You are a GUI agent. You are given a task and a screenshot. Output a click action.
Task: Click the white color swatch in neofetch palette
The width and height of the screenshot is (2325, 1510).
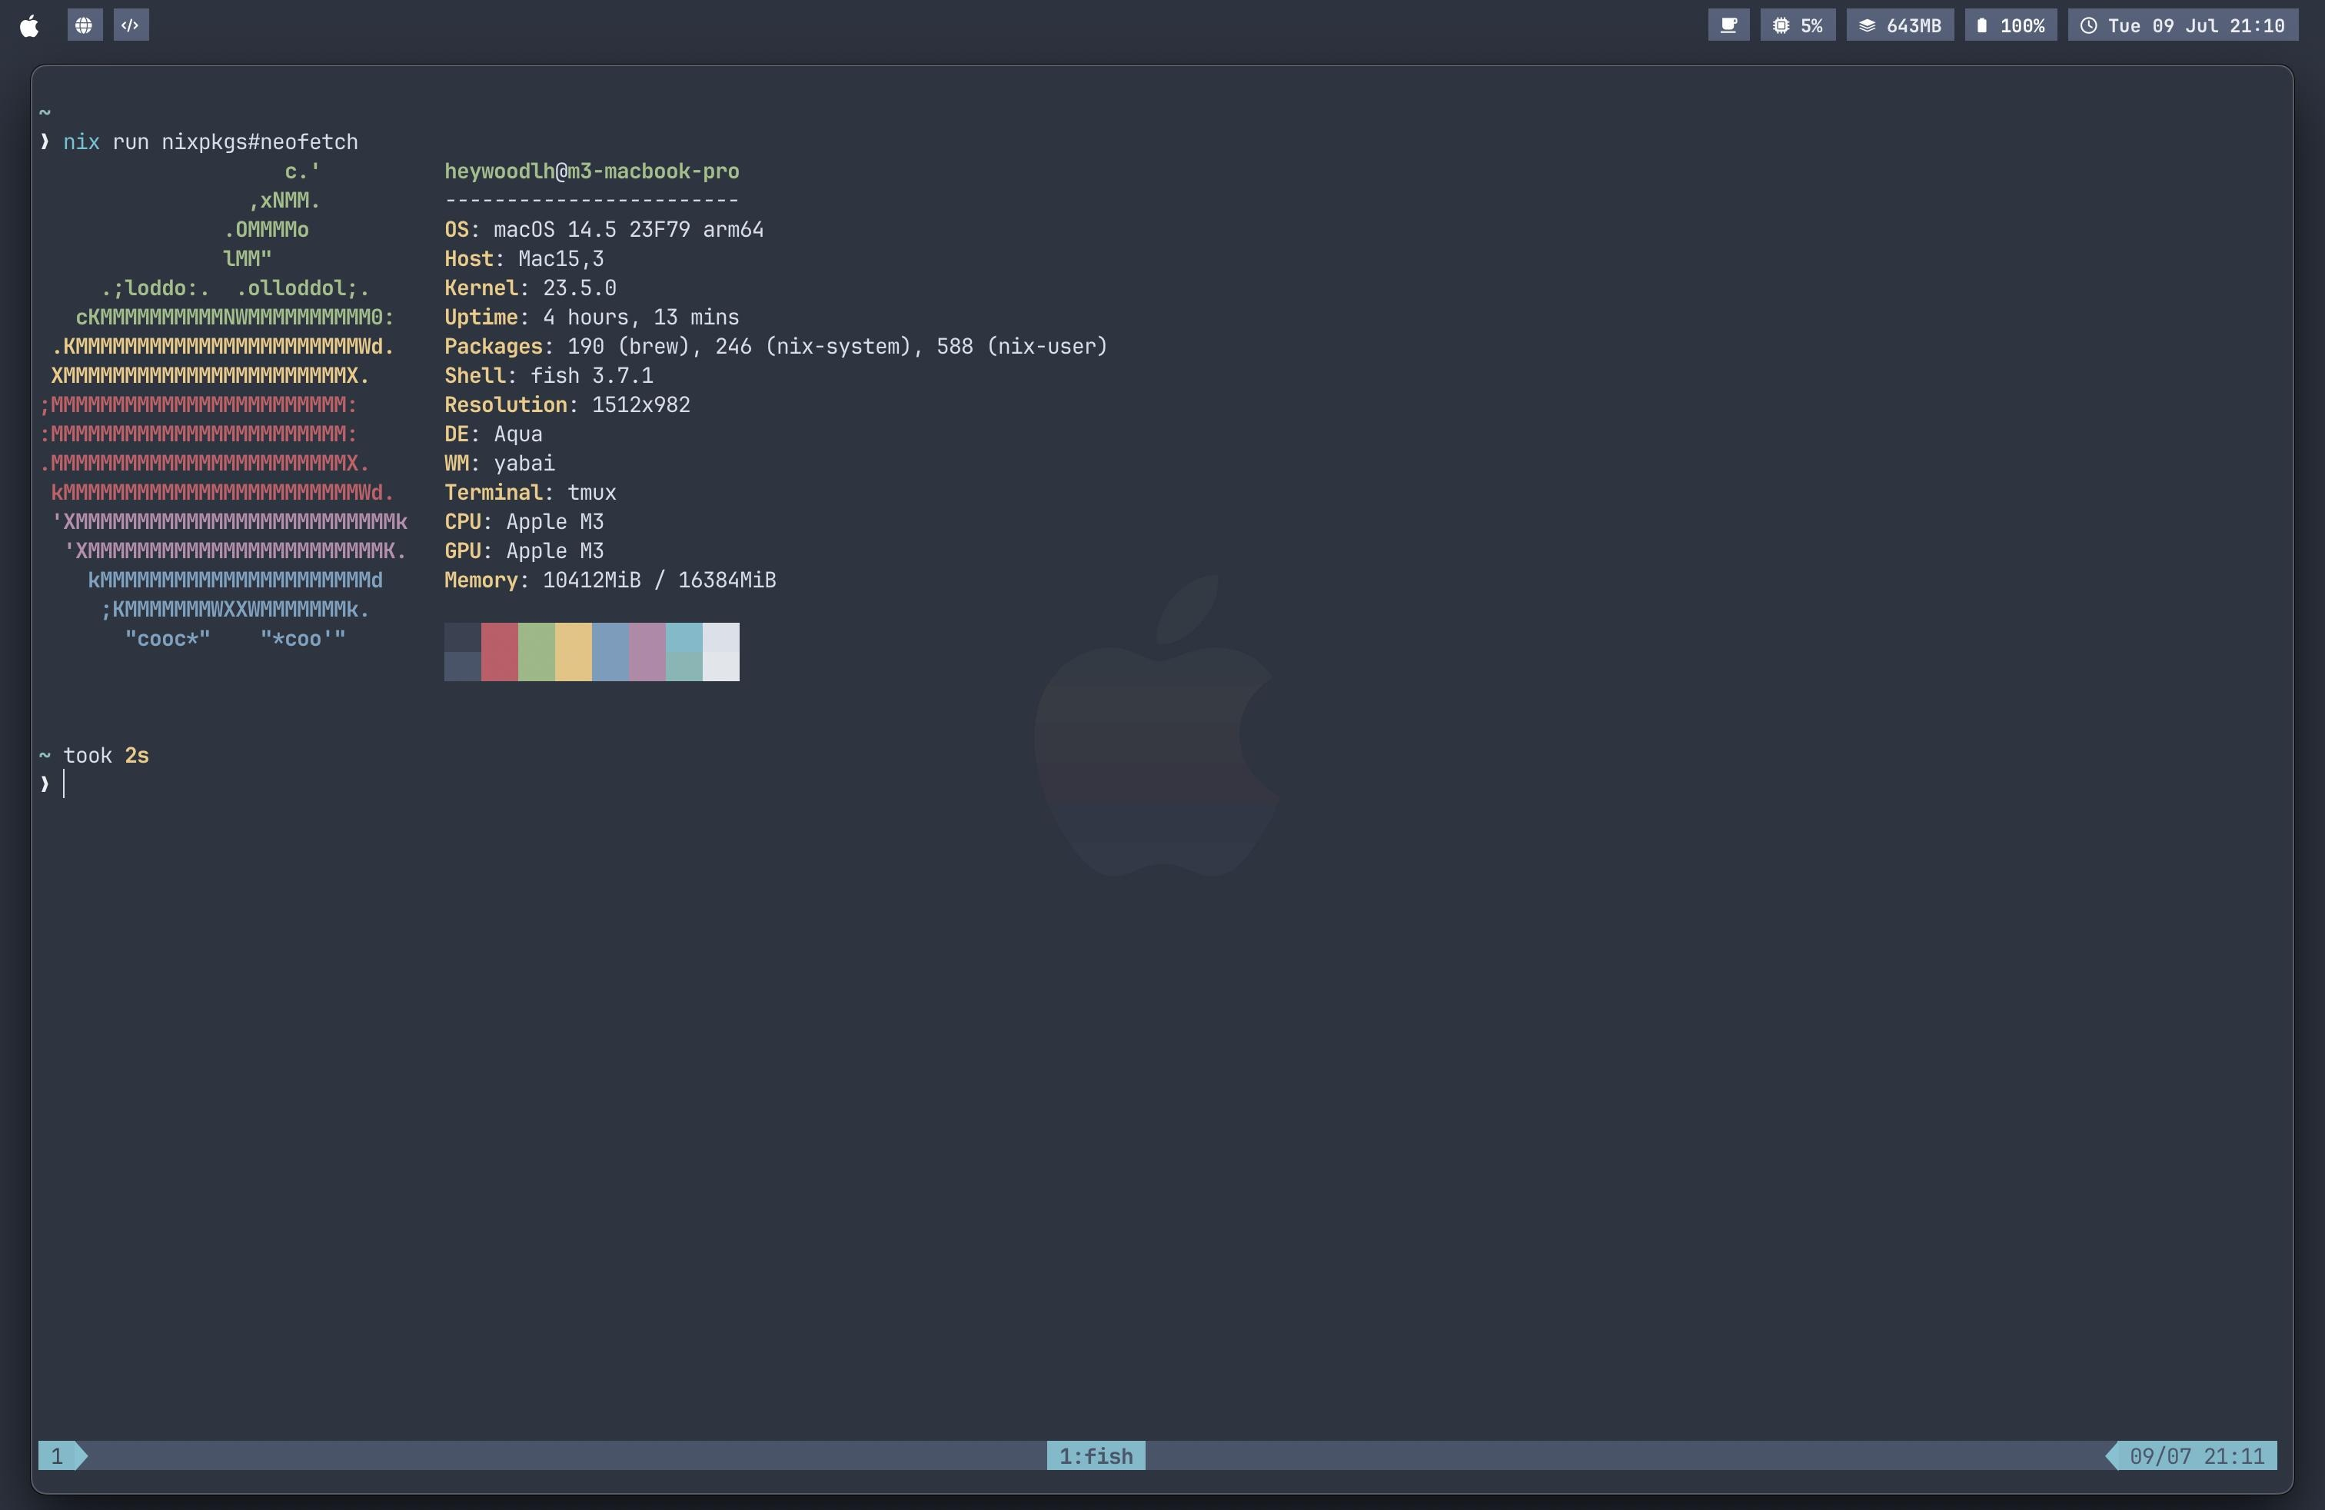pyautogui.click(x=721, y=651)
